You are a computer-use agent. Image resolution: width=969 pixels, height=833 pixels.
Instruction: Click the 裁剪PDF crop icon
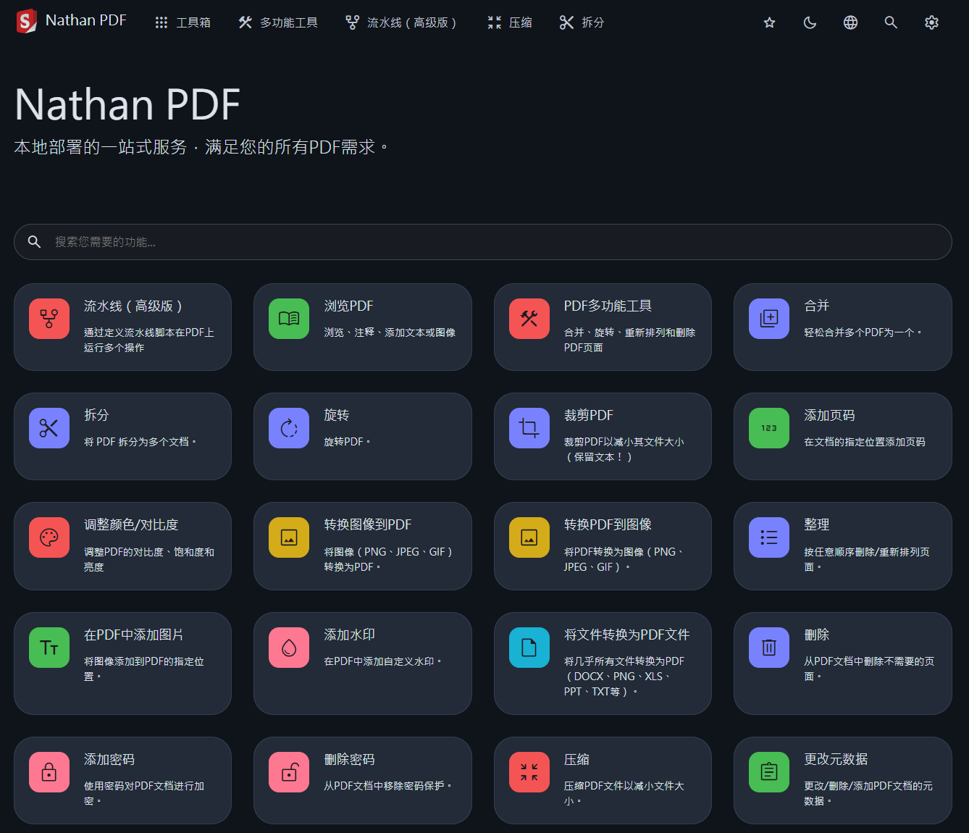click(x=529, y=428)
